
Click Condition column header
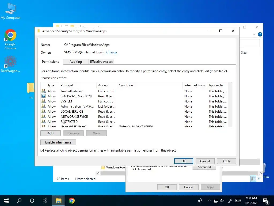pyautogui.click(x=150, y=85)
